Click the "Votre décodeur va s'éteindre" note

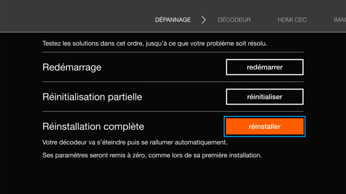[134, 143]
